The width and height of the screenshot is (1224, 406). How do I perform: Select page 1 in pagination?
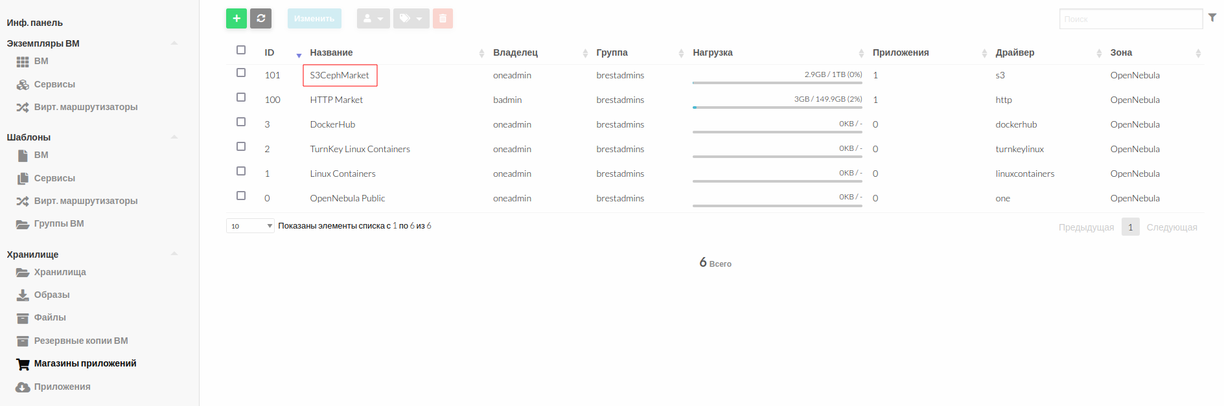[1131, 227]
